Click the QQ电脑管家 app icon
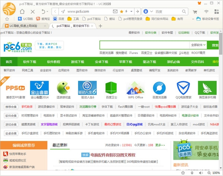The image size is (223, 176). click(183, 88)
